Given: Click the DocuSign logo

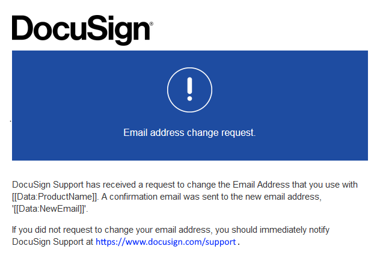Looking at the screenshot, I should tap(81, 29).
